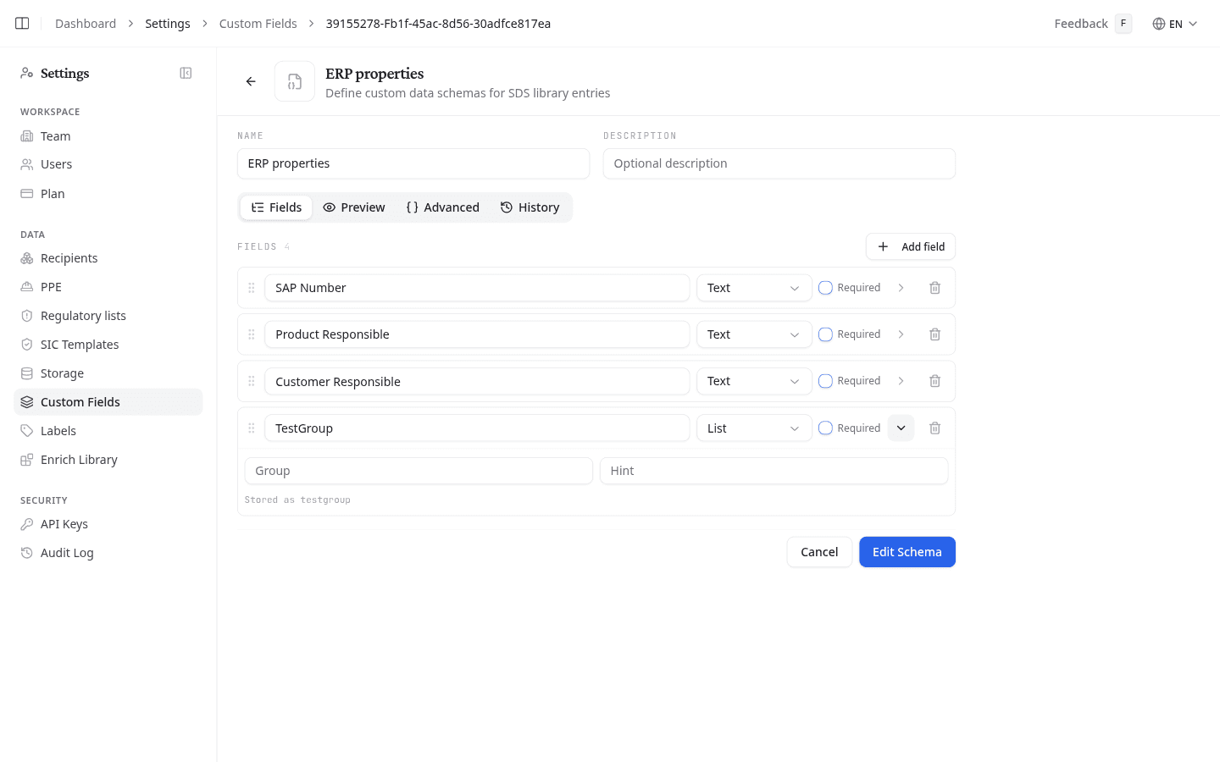Image resolution: width=1220 pixels, height=762 pixels.
Task: Grab the Customer Responsible drag handle
Action: 252,381
